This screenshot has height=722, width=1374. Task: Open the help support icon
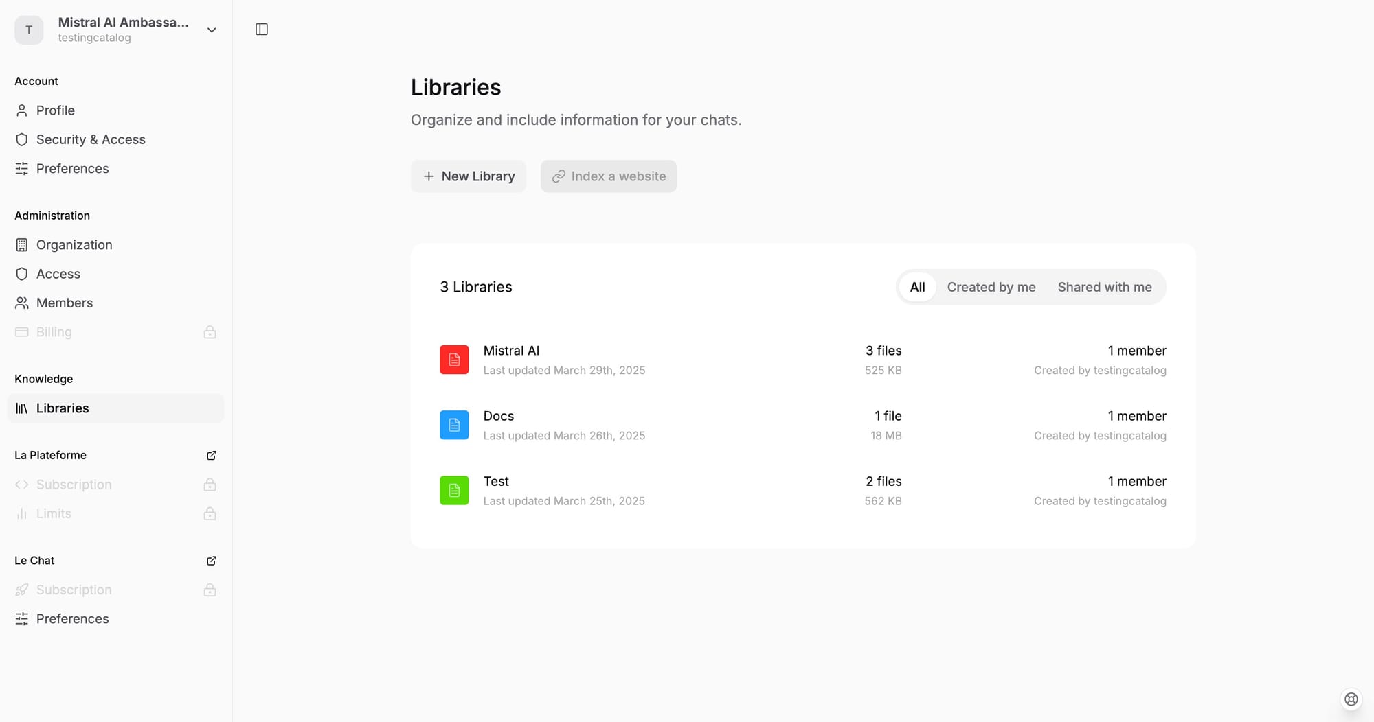click(x=1351, y=699)
